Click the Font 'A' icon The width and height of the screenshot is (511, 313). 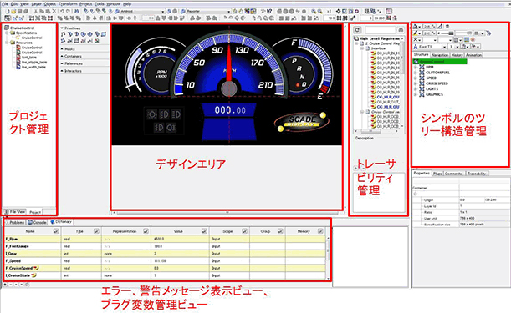pos(416,47)
